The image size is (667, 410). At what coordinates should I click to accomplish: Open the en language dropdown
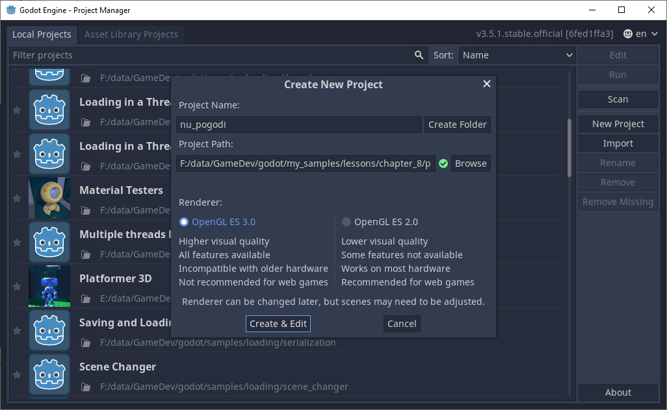[640, 34]
